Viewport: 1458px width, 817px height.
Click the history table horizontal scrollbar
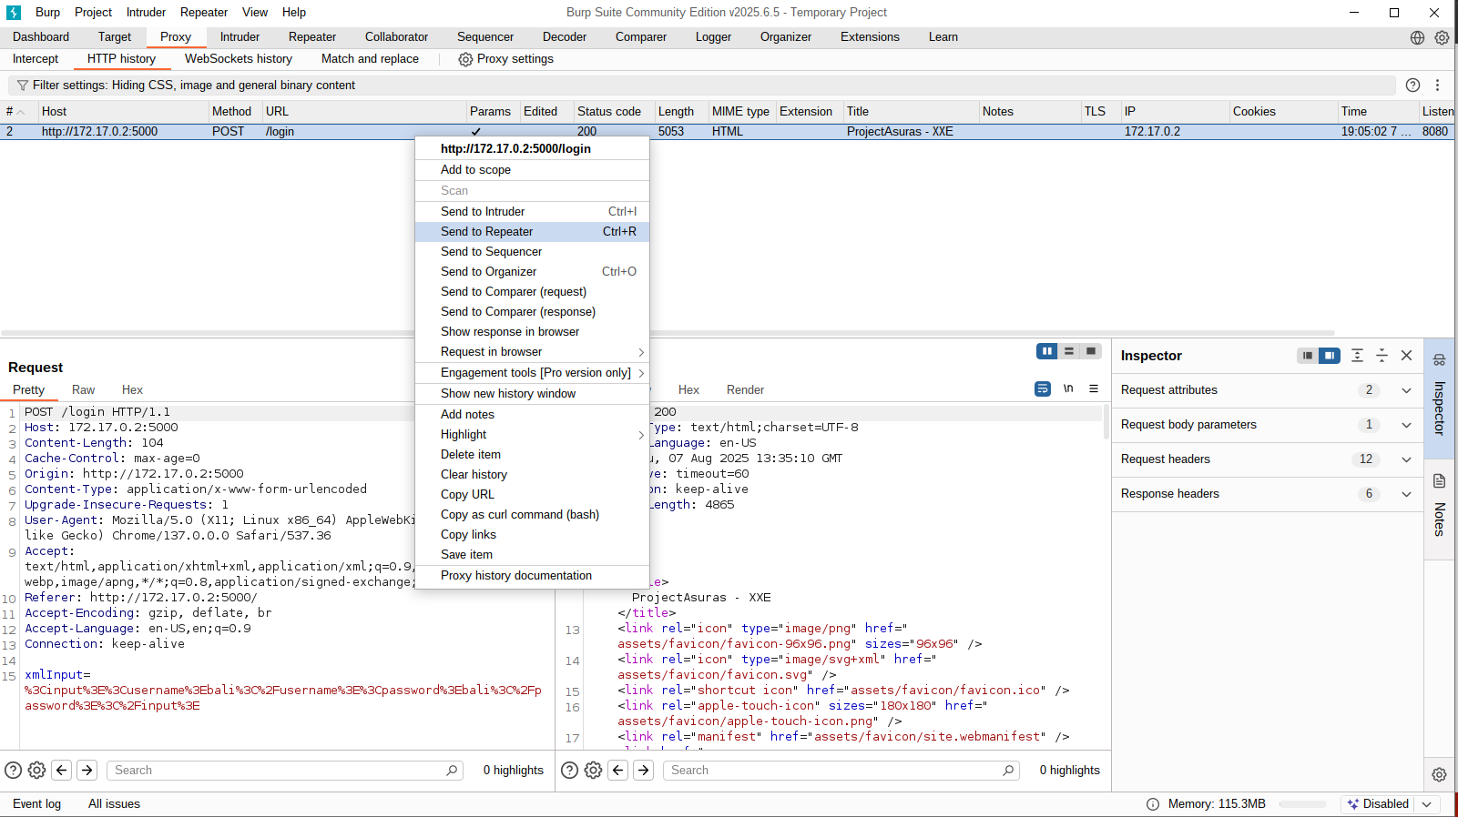click(668, 333)
